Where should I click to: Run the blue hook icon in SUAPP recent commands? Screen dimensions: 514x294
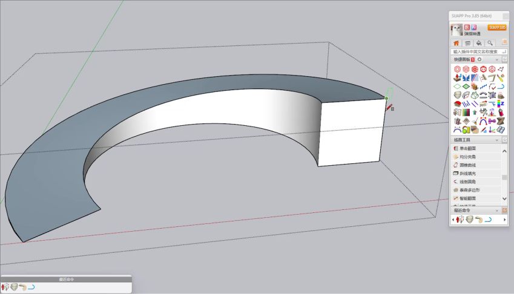coord(488,220)
